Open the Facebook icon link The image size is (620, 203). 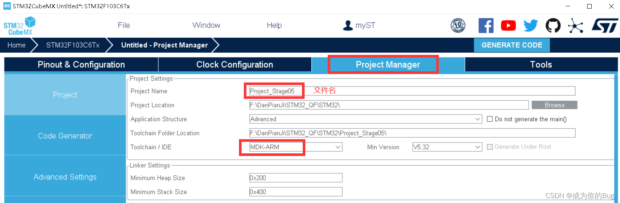486,25
